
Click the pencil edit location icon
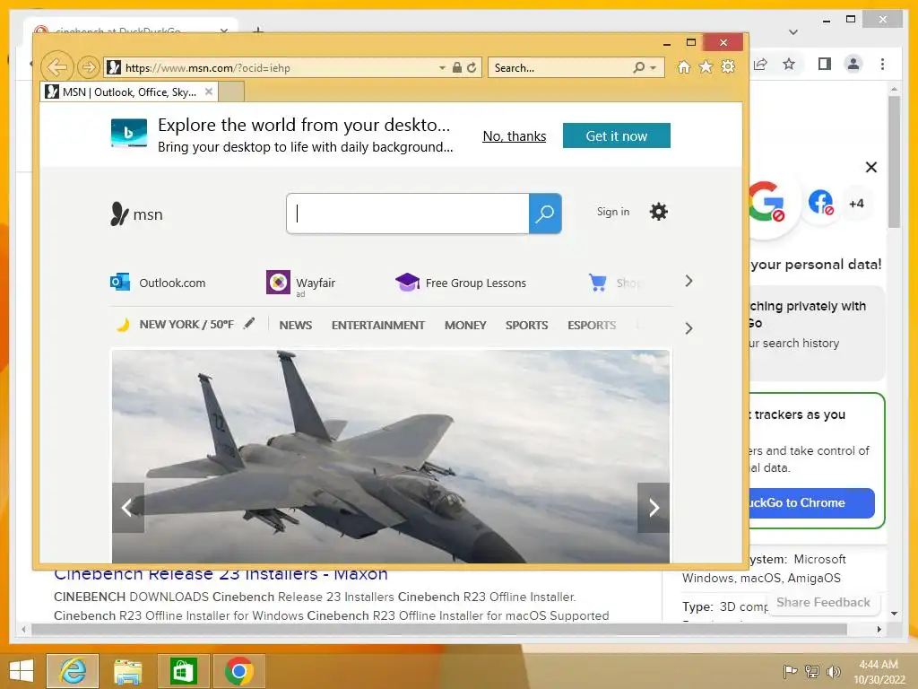[x=249, y=323]
